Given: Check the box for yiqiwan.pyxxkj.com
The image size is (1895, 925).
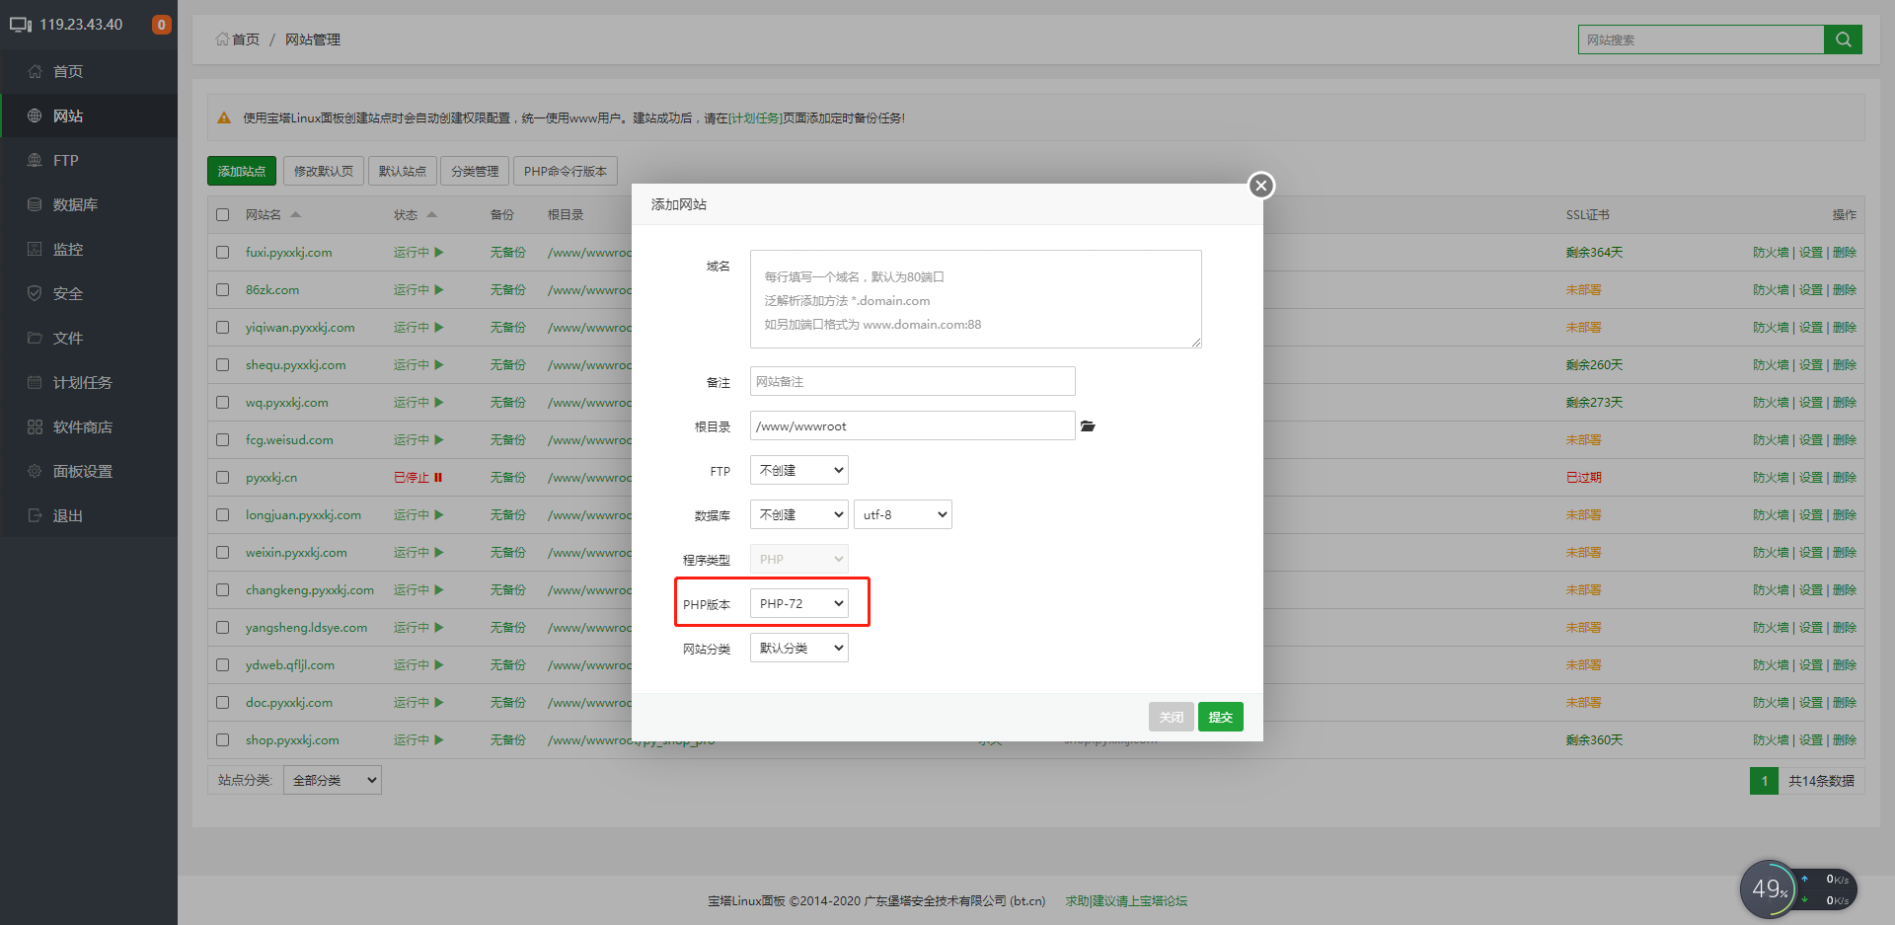Looking at the screenshot, I should tap(223, 328).
